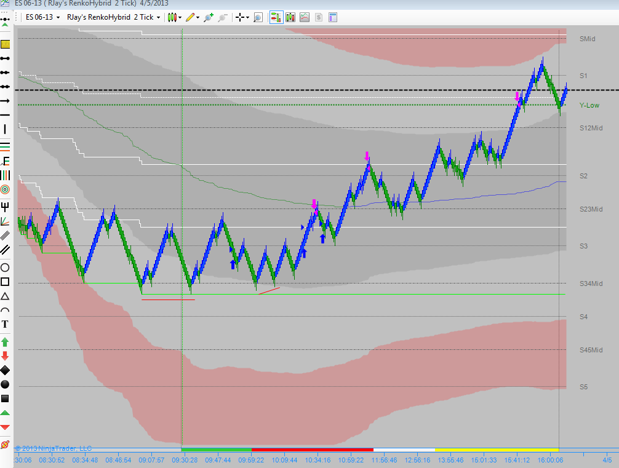619x468 pixels.
Task: Select the Ruler drawing tool
Action: [5, 44]
